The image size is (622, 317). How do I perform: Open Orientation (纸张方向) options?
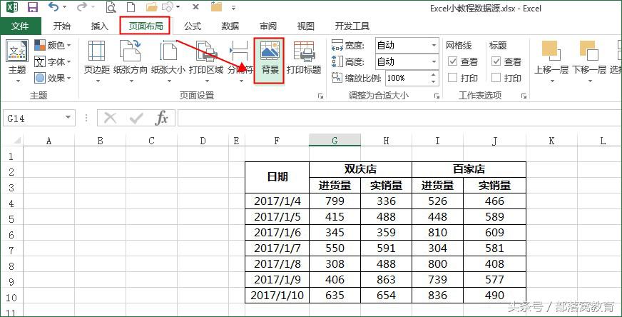(130, 61)
